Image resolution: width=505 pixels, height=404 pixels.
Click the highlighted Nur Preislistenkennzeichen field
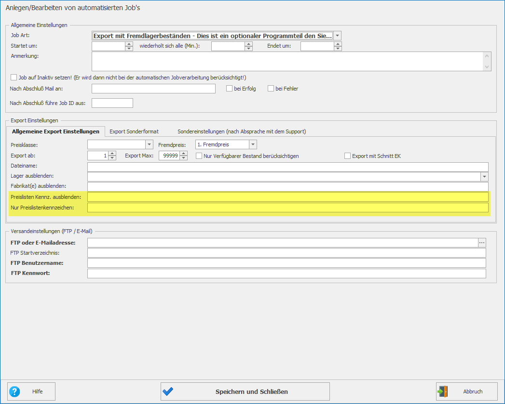pos(287,208)
